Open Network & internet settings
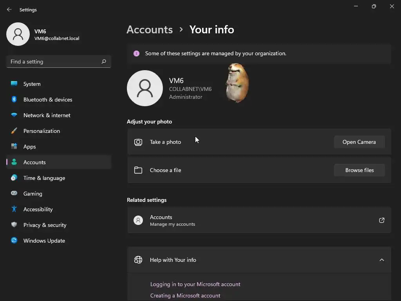Image resolution: width=401 pixels, height=301 pixels. 59,115
